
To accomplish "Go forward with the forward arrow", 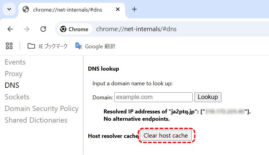I will [x=27, y=29].
